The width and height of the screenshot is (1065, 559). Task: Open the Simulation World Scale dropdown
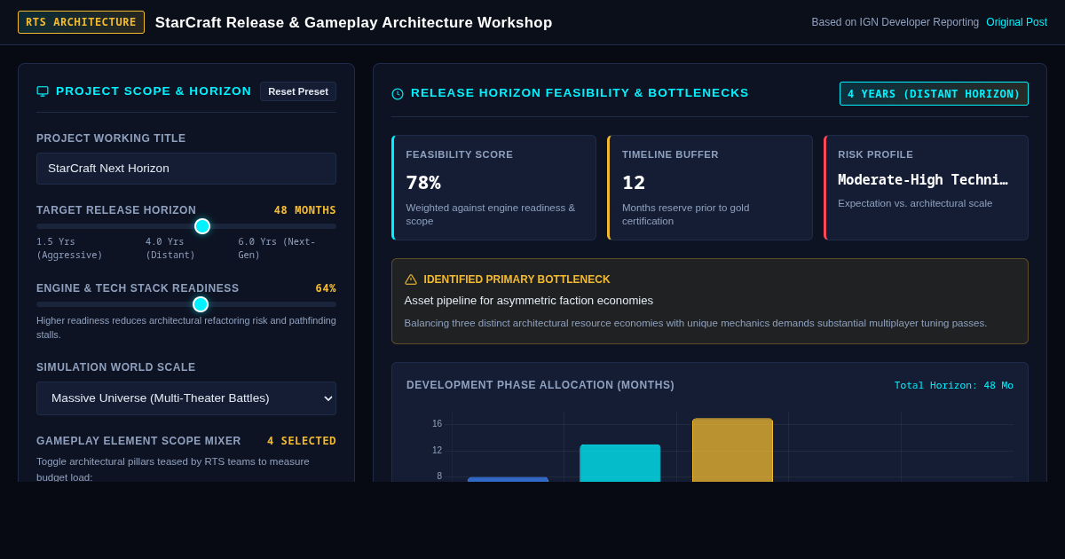click(x=186, y=398)
